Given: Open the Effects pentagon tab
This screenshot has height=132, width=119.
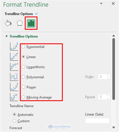Looking at the screenshot, I should [x=20, y=23].
